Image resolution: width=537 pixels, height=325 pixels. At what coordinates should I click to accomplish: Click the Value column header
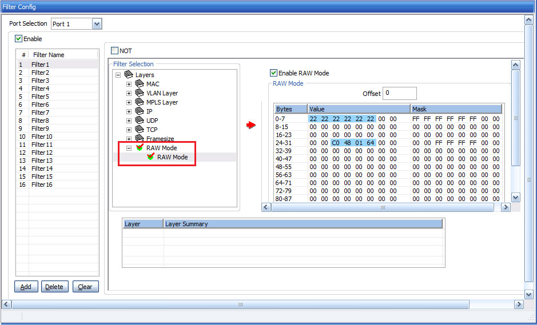[x=359, y=109]
